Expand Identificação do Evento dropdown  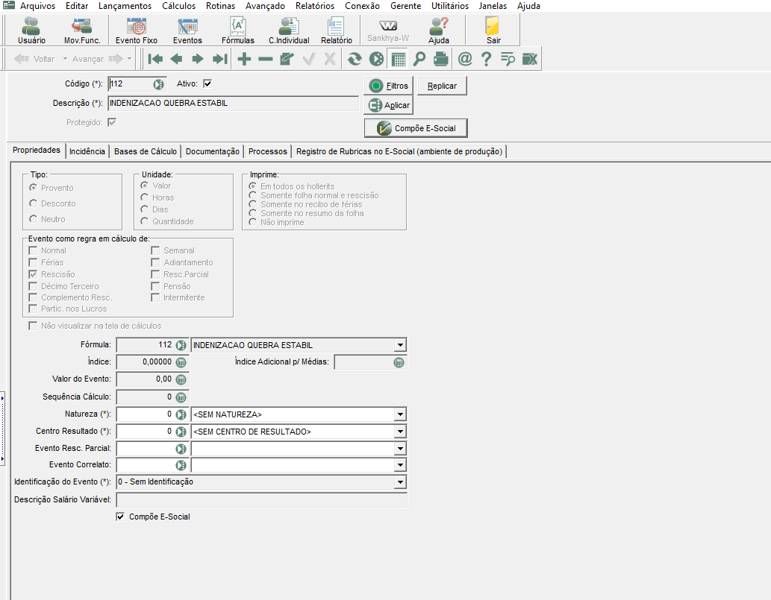click(x=400, y=482)
